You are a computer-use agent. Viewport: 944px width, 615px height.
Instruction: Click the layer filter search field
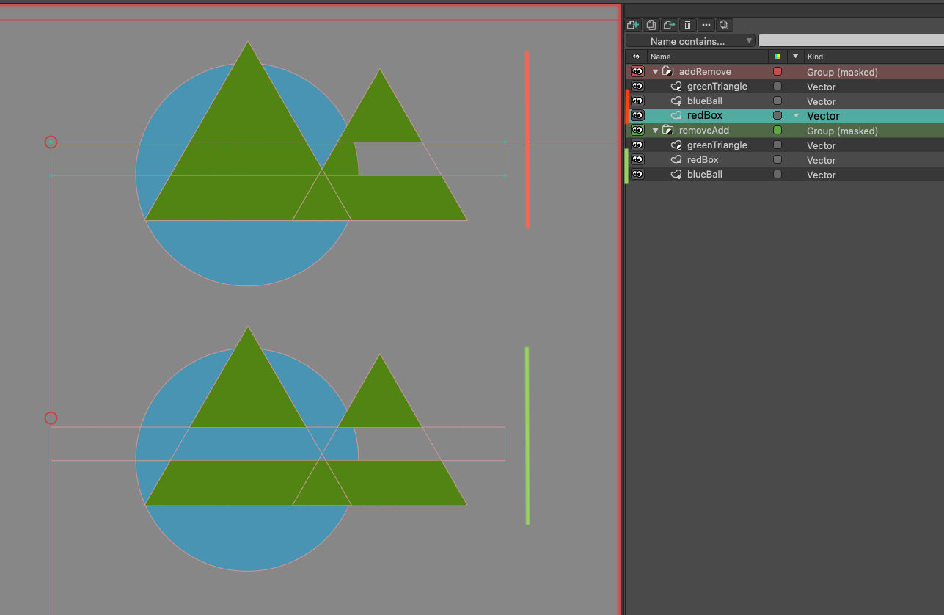click(x=850, y=41)
